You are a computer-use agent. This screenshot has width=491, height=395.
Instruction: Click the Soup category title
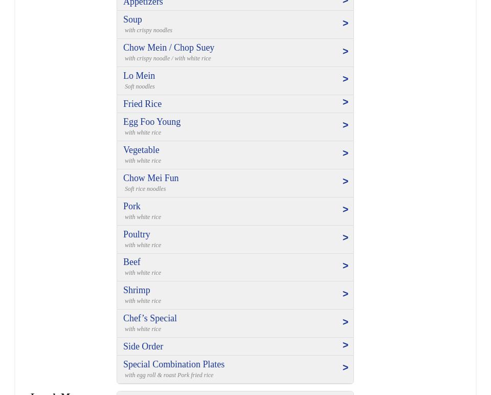[132, 19]
